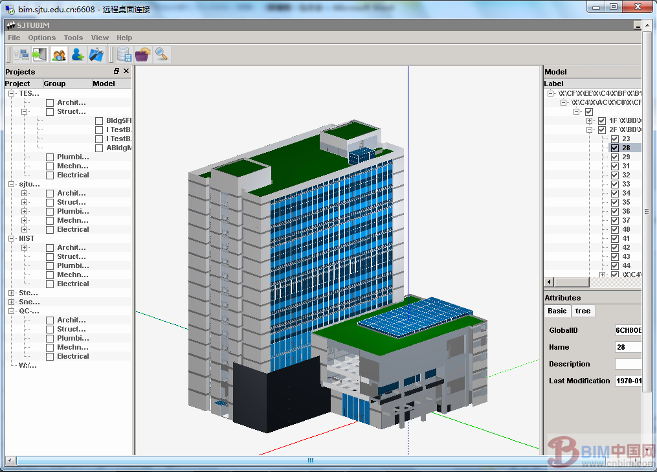The image size is (657, 472).
Task: Collapse the NIST project node
Action: pos(12,239)
